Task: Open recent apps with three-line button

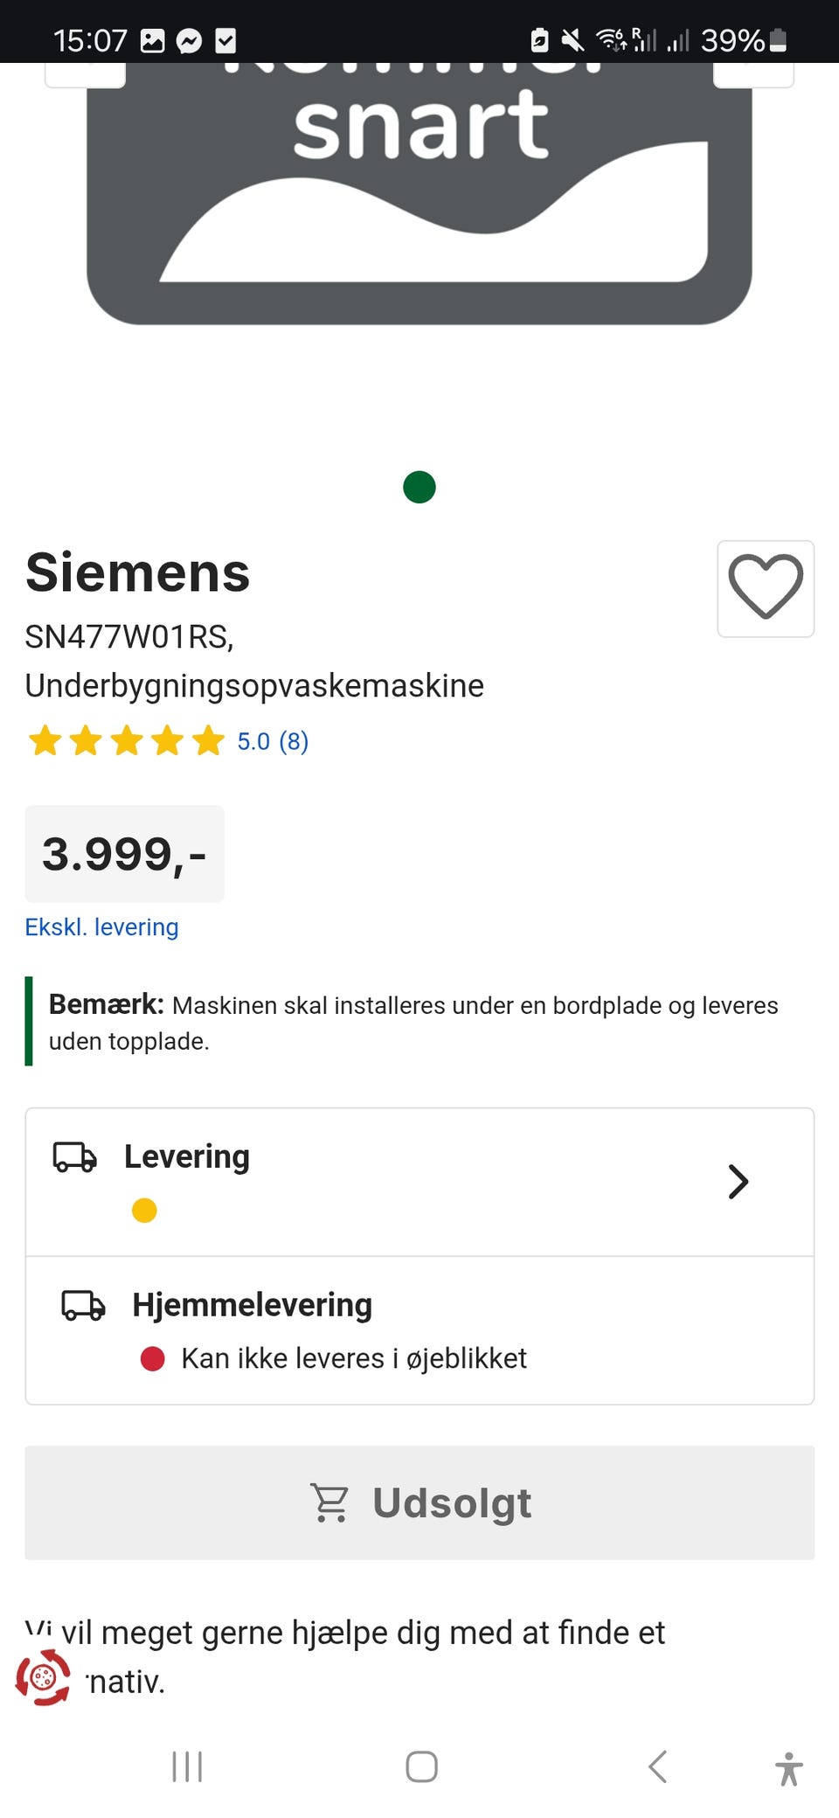Action: click(187, 1766)
